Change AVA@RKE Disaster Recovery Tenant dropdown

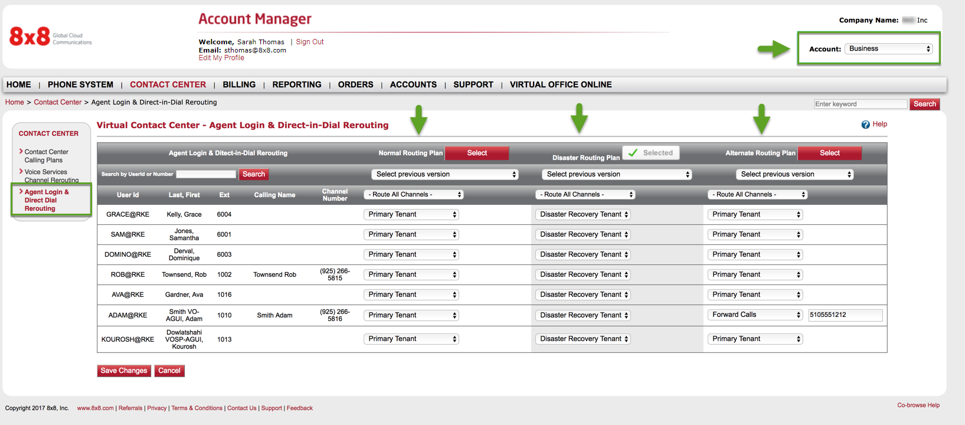(583, 295)
